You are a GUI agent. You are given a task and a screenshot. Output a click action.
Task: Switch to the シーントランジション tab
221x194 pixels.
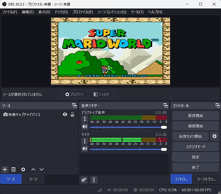pyautogui.click(x=206, y=179)
